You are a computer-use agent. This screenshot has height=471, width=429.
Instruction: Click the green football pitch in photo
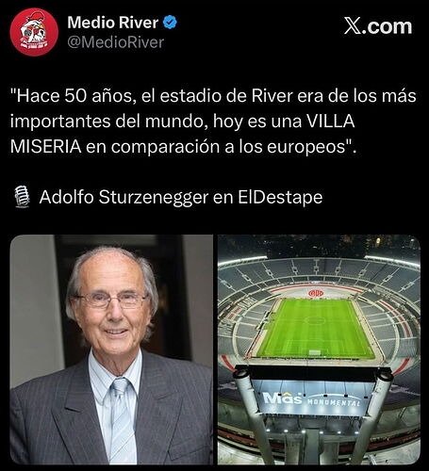click(x=315, y=329)
